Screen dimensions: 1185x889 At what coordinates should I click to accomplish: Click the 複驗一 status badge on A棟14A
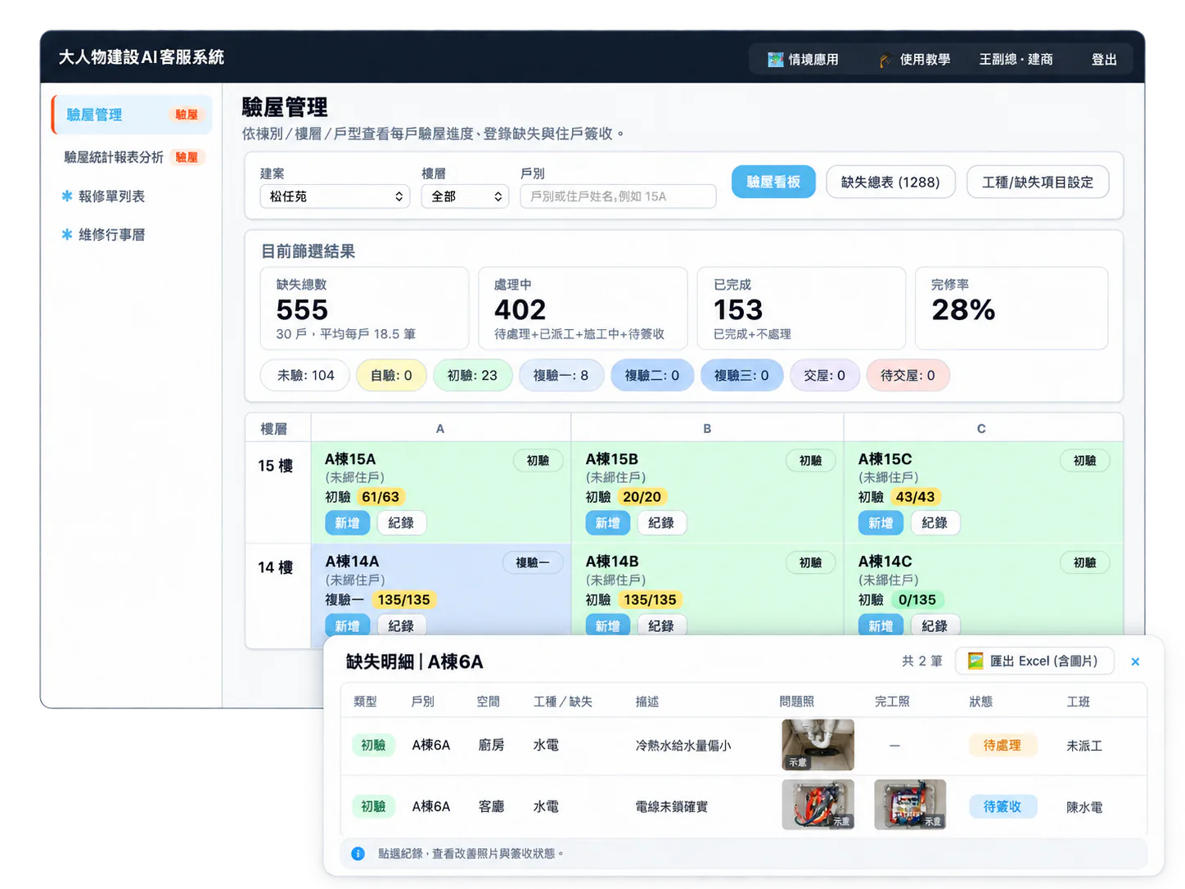(533, 562)
